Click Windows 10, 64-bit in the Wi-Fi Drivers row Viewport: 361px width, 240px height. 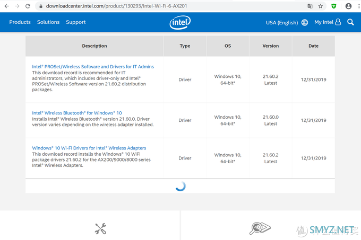[228, 158]
